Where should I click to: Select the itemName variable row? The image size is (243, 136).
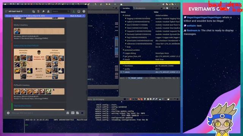[150, 66]
